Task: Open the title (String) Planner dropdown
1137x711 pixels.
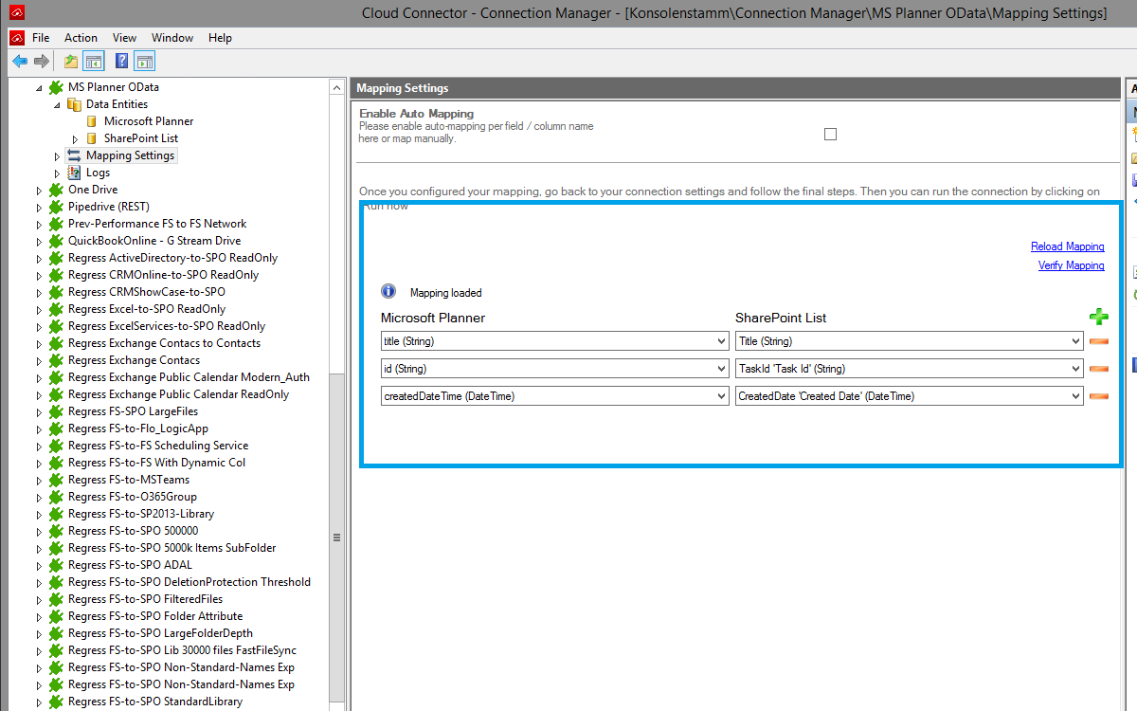Action: (x=554, y=341)
